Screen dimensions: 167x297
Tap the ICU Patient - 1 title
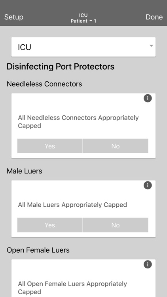coord(83,18)
